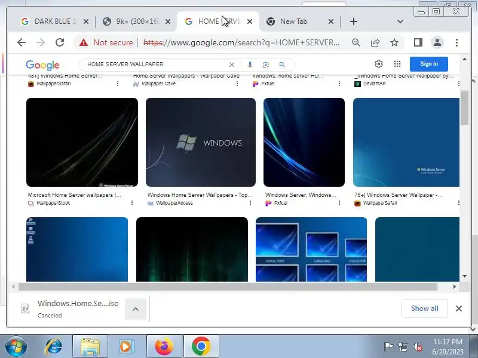Close the DARK BLUE tab
The width and height of the screenshot is (478, 358).
point(86,21)
